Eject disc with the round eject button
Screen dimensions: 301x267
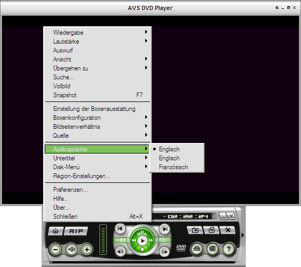coord(197,249)
